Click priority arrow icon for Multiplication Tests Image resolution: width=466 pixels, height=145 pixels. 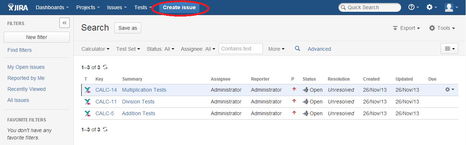[294, 89]
